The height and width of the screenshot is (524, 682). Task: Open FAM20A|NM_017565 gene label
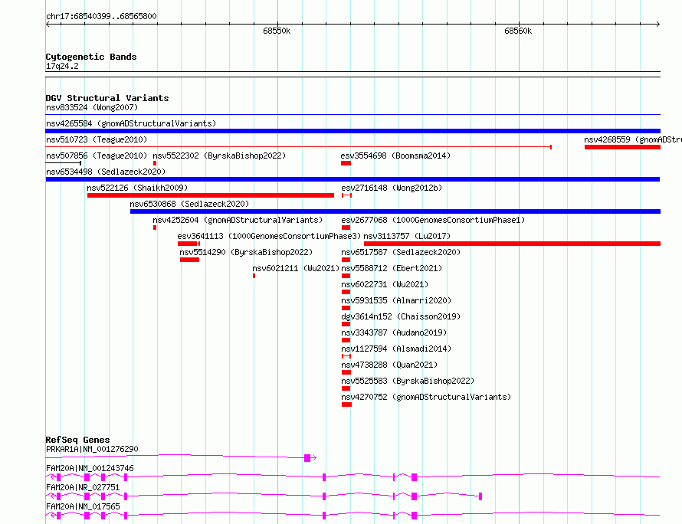point(83,506)
